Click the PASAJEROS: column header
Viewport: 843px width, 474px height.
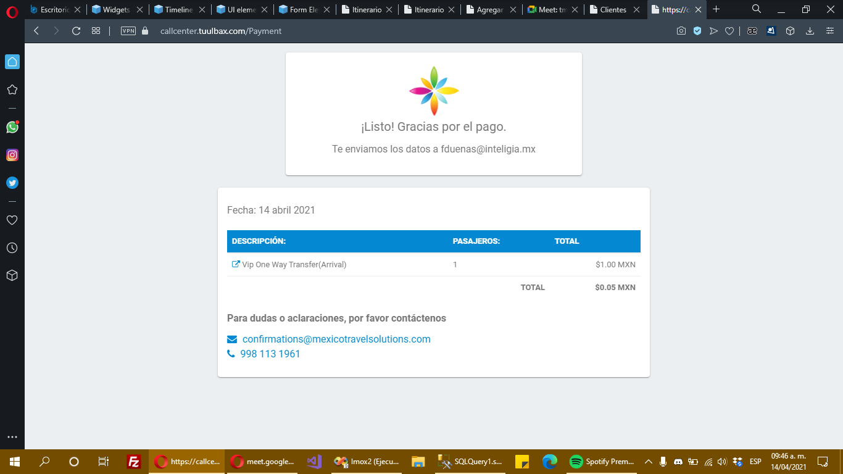[476, 241]
